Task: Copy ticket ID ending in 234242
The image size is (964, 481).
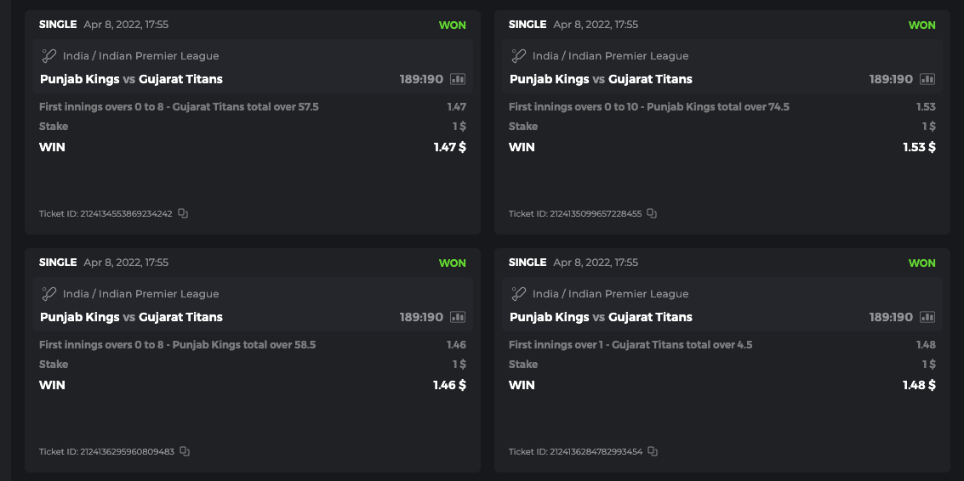Action: tap(183, 213)
